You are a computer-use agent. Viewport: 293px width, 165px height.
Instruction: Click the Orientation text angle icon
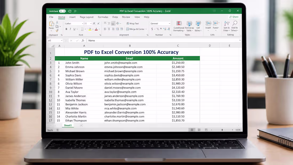pos(118,23)
